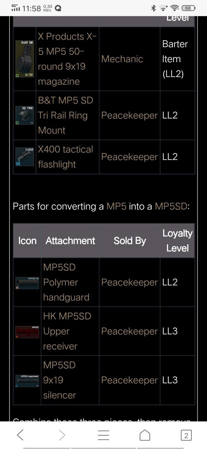
Task: Tap the MP5SD Polymer handguard icon
Action: [27, 282]
